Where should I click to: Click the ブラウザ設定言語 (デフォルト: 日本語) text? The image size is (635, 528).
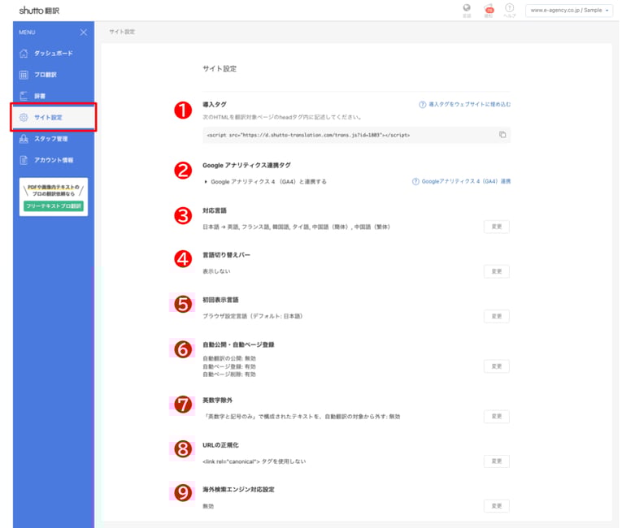pos(253,317)
